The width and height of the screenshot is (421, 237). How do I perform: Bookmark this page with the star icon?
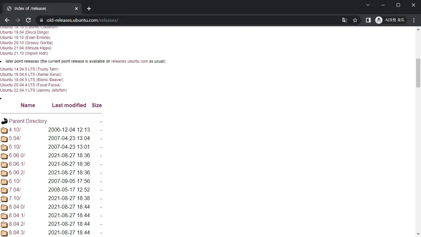point(355,20)
